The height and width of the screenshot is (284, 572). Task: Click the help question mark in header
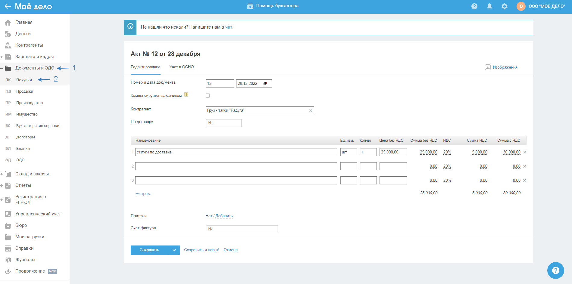pyautogui.click(x=474, y=6)
